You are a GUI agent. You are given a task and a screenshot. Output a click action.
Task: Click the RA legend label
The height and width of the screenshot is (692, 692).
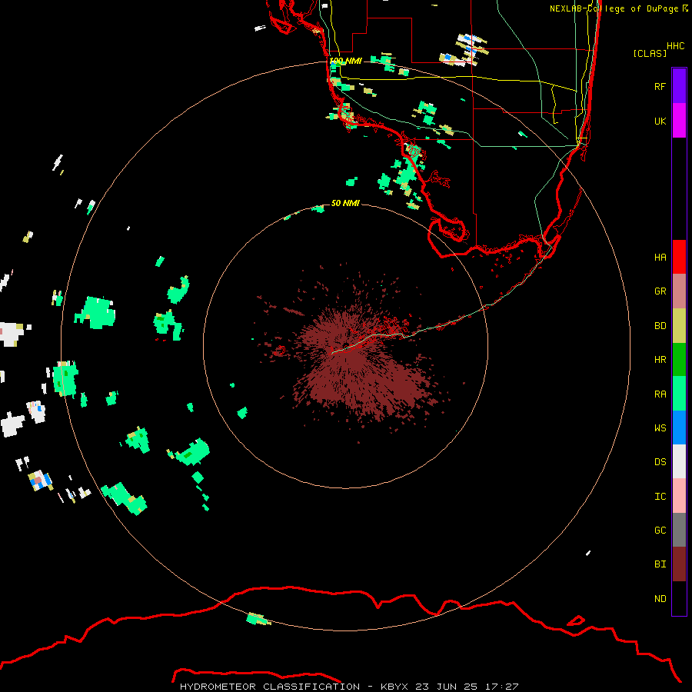[660, 394]
